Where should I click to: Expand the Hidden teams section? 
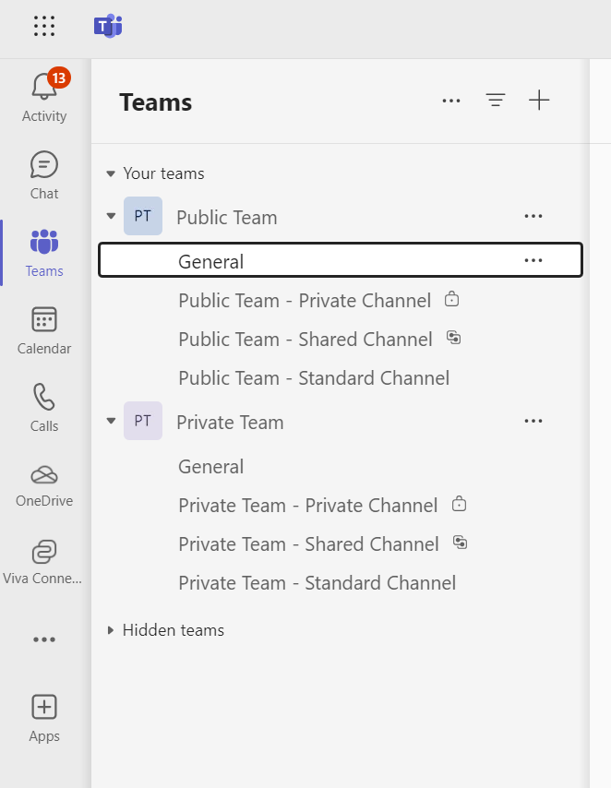[110, 630]
